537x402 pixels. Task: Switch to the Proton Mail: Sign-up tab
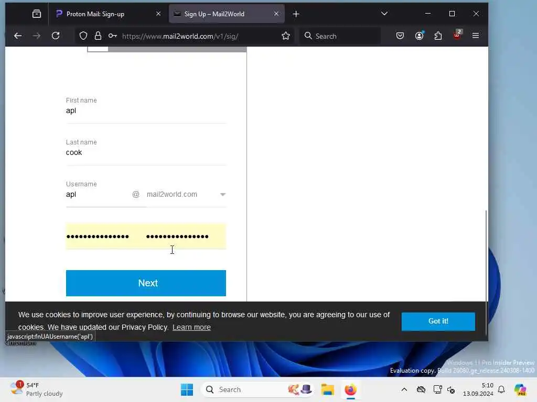pyautogui.click(x=107, y=14)
